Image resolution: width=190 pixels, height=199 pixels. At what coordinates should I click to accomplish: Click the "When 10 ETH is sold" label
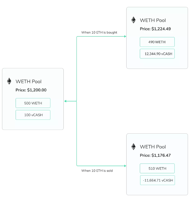[x=97, y=171]
